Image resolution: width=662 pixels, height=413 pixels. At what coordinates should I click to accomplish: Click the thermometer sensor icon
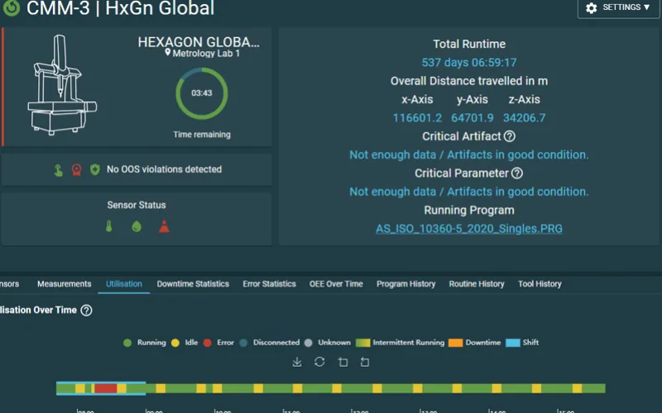click(109, 226)
